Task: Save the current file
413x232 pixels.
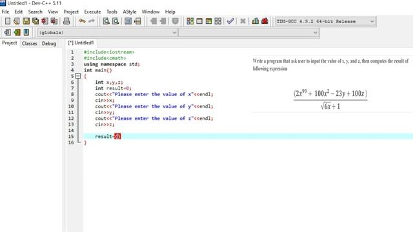Action: (x=26, y=21)
